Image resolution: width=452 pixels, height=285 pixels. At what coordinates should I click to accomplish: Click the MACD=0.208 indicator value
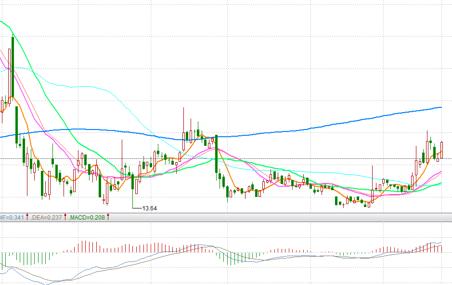pyautogui.click(x=88, y=217)
